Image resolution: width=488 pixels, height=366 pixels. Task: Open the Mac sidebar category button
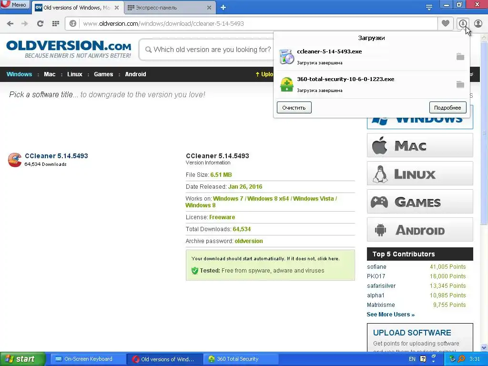pyautogui.click(x=420, y=145)
